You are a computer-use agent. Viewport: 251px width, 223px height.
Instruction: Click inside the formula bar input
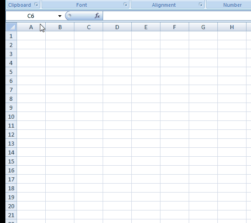click(177, 16)
